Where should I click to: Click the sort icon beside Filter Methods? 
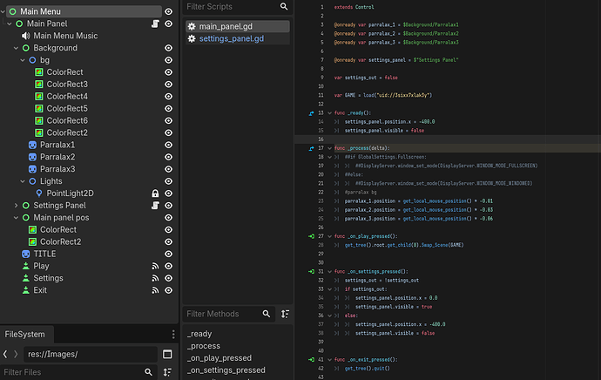click(285, 314)
